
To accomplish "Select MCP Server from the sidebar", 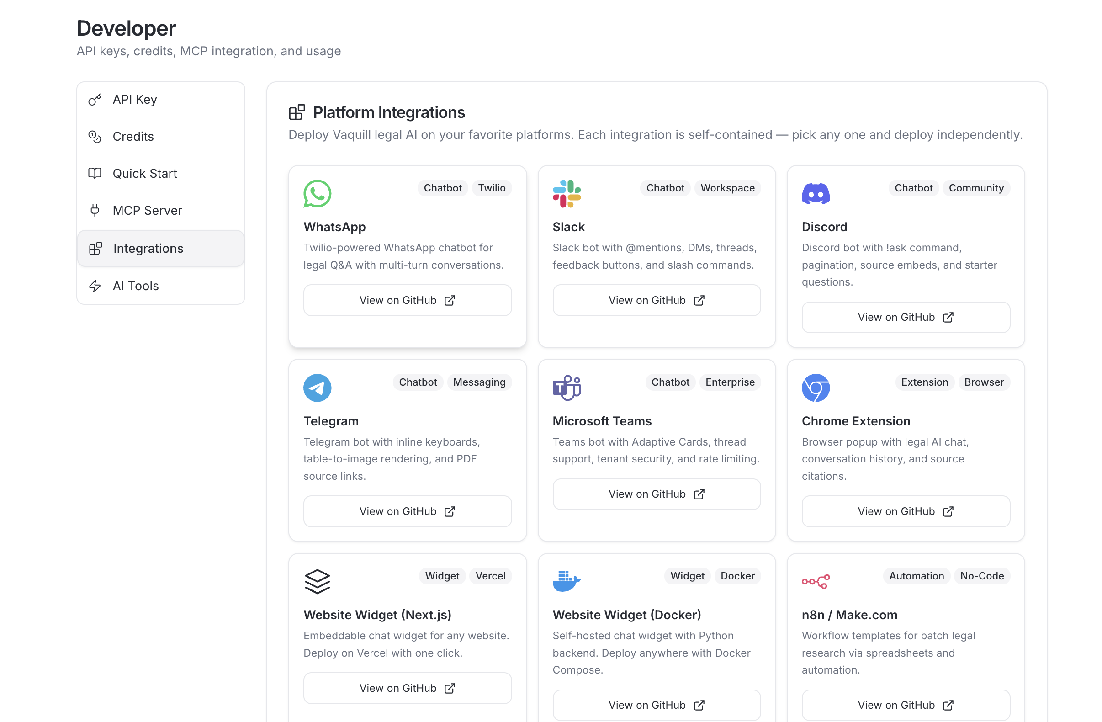I will (147, 211).
